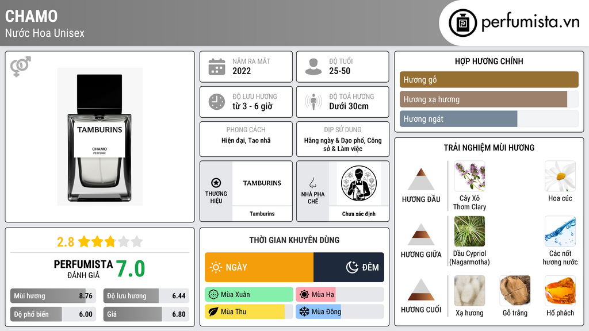Click the sun icon in the Ngày bar
The height and width of the screenshot is (331, 589).
click(216, 267)
